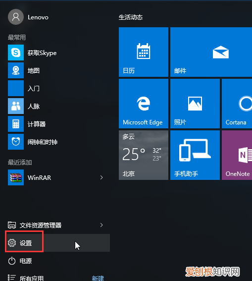Open the Lenovo user account avatar
The height and width of the screenshot is (281, 252).
(x=16, y=17)
